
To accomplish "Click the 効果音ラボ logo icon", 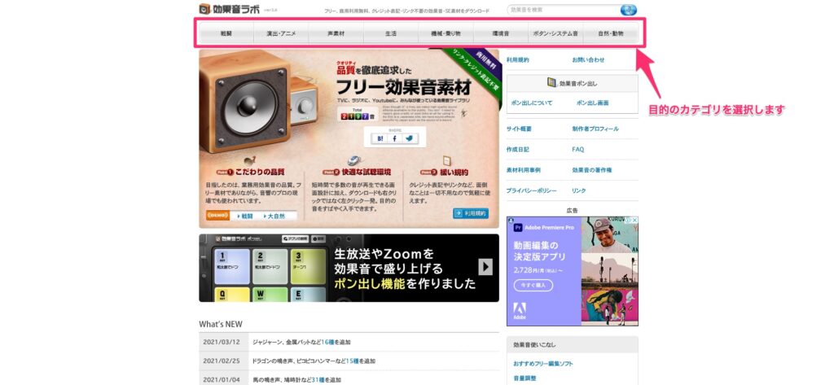I will click(x=205, y=10).
